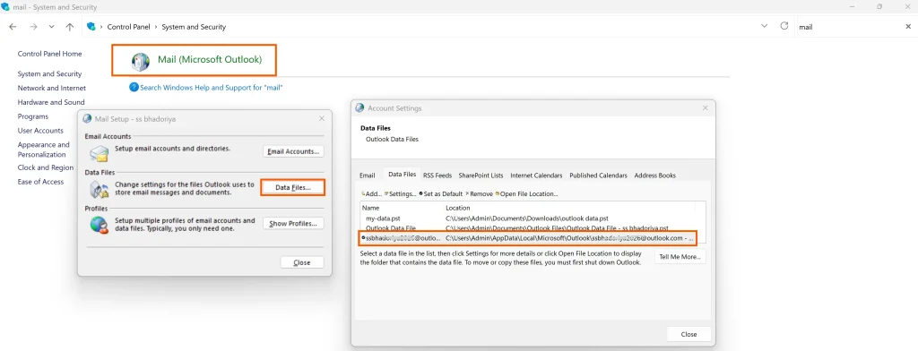Click Set as Default toolbar item
Screen dimensions: 918x351
[441, 193]
